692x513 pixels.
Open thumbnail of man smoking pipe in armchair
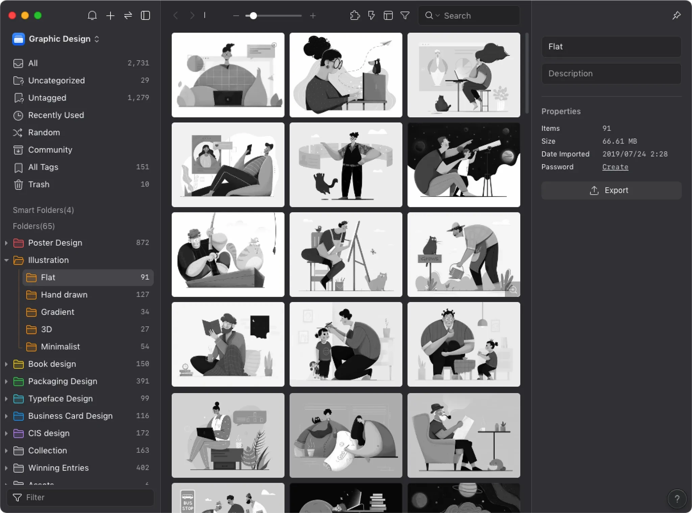point(464,435)
